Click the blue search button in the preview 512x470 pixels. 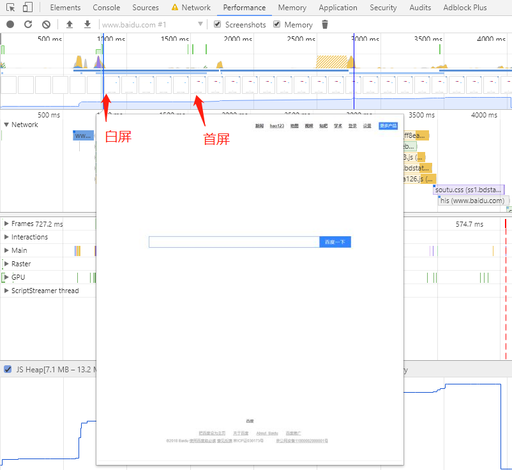pyautogui.click(x=335, y=242)
